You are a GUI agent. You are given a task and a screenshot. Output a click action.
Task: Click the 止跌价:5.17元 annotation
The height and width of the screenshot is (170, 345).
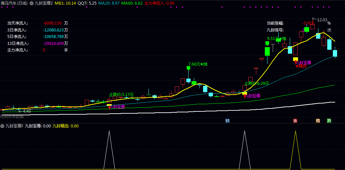pos(122,95)
